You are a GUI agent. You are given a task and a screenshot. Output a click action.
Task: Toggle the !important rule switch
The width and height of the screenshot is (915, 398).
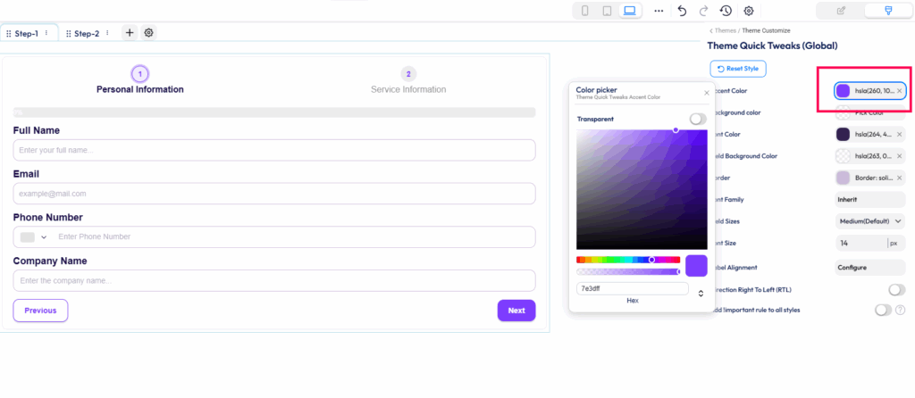[883, 310]
